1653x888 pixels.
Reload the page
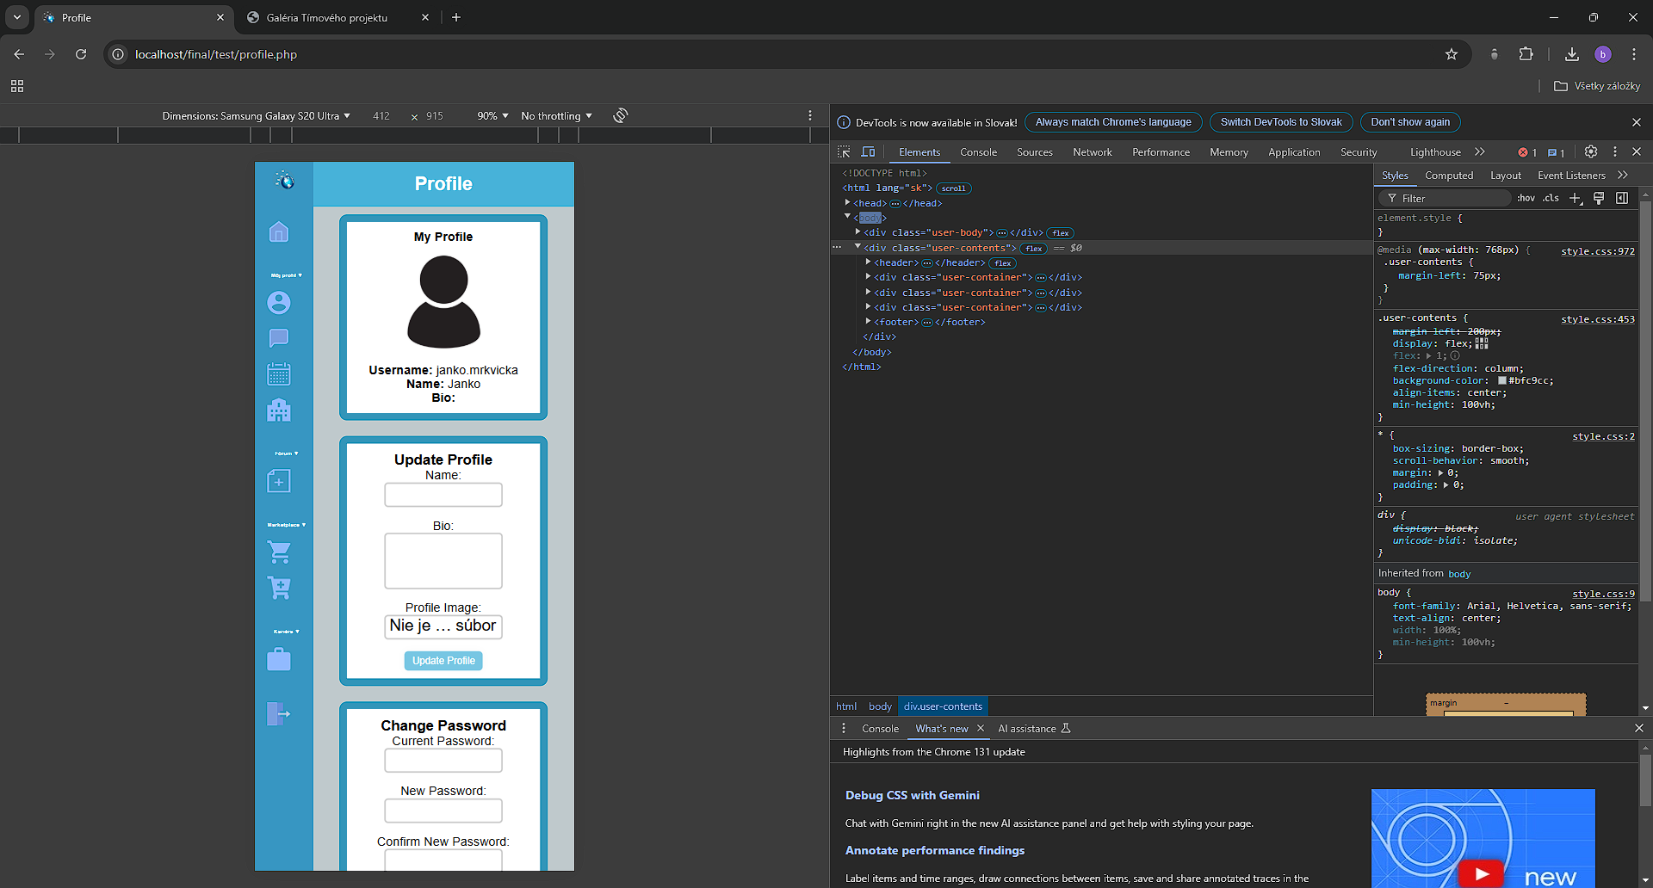81,54
